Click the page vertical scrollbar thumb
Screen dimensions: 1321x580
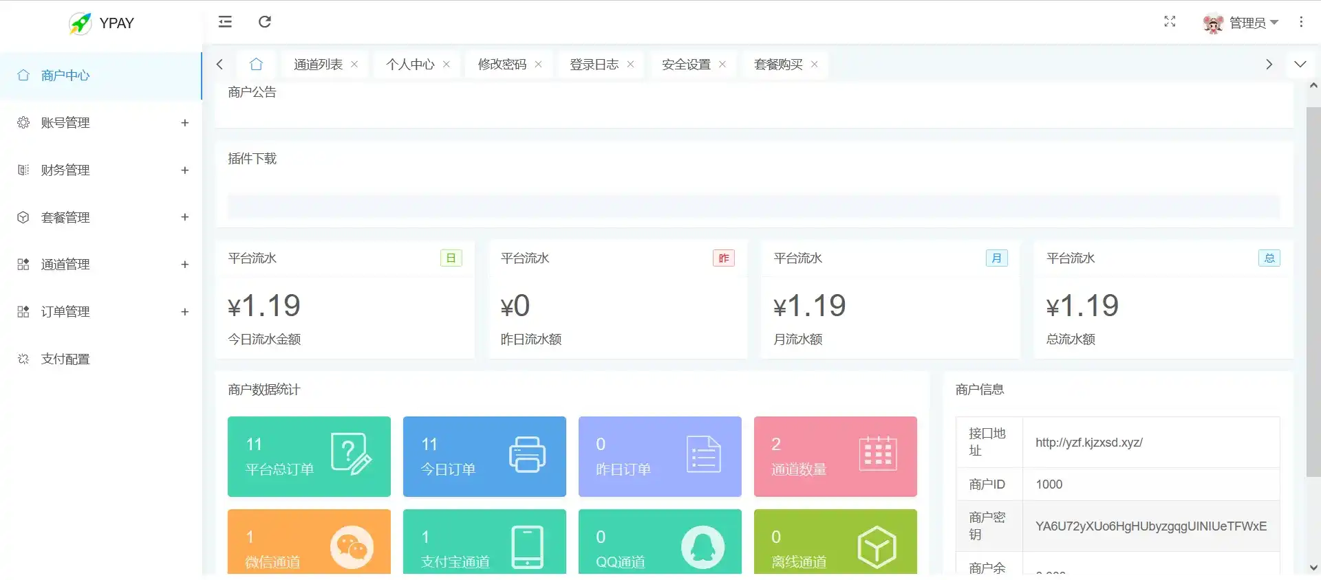[x=1313, y=291]
